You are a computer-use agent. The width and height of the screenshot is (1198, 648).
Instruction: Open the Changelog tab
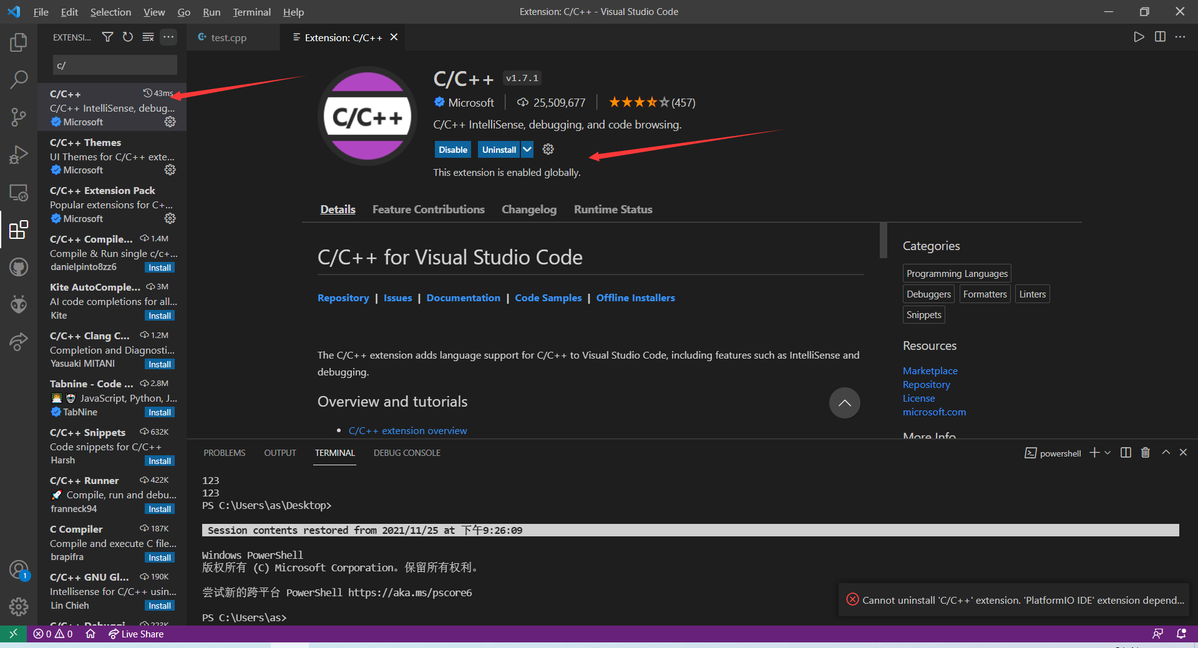(x=529, y=210)
